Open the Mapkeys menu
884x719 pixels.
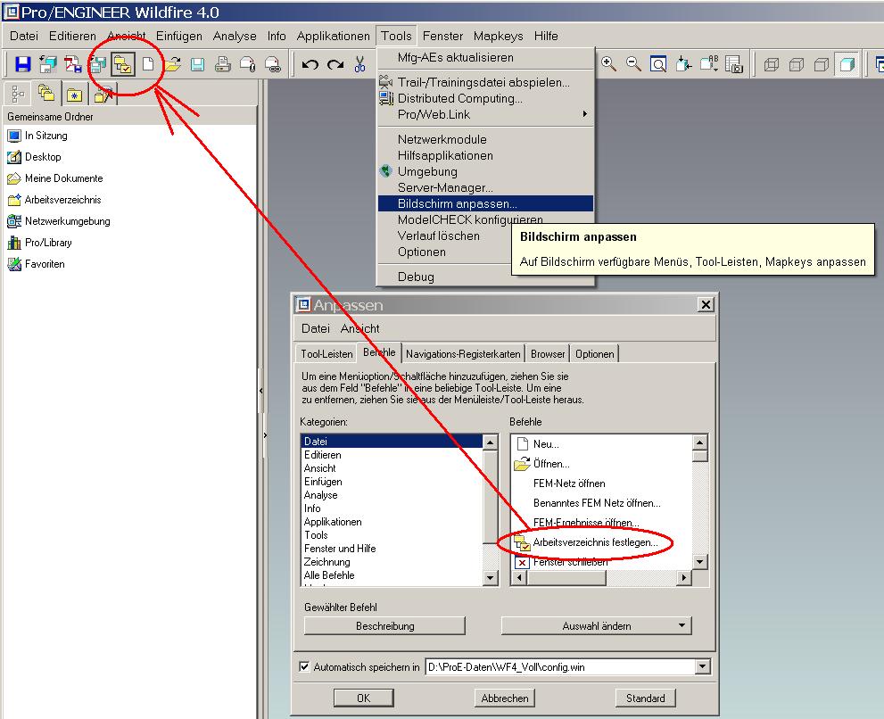point(499,36)
